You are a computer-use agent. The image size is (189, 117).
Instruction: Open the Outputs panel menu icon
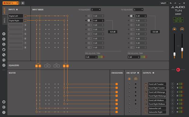click(x=153, y=73)
